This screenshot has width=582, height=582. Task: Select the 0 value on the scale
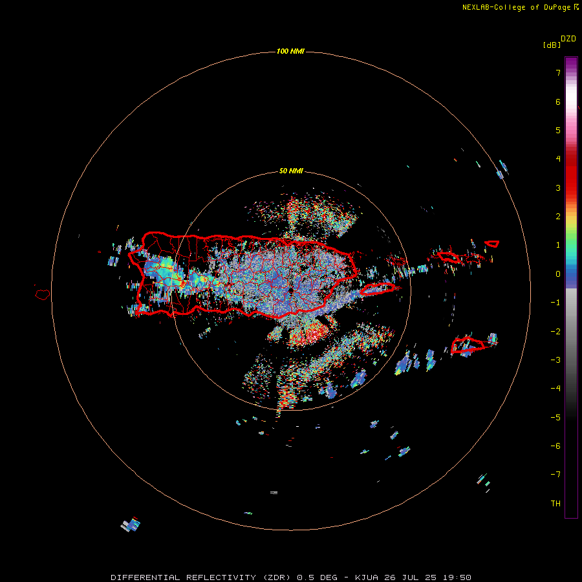[x=558, y=274]
